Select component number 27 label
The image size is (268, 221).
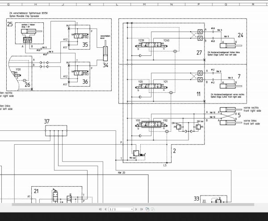pos(199,53)
